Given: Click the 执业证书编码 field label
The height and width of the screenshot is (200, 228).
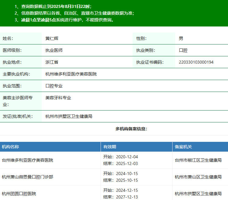Looking at the screenshot, I should coord(150,62).
